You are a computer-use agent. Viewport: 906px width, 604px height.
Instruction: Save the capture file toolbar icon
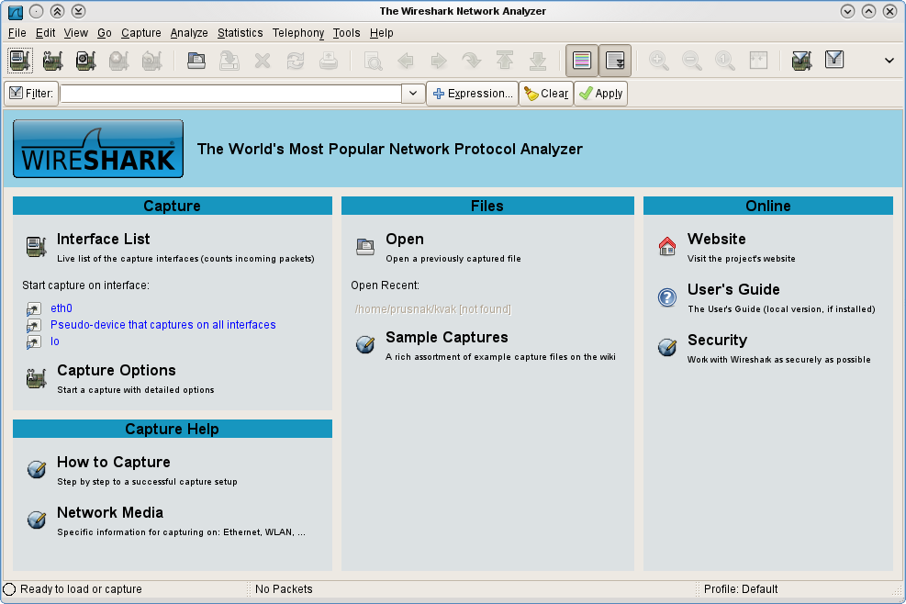click(229, 60)
